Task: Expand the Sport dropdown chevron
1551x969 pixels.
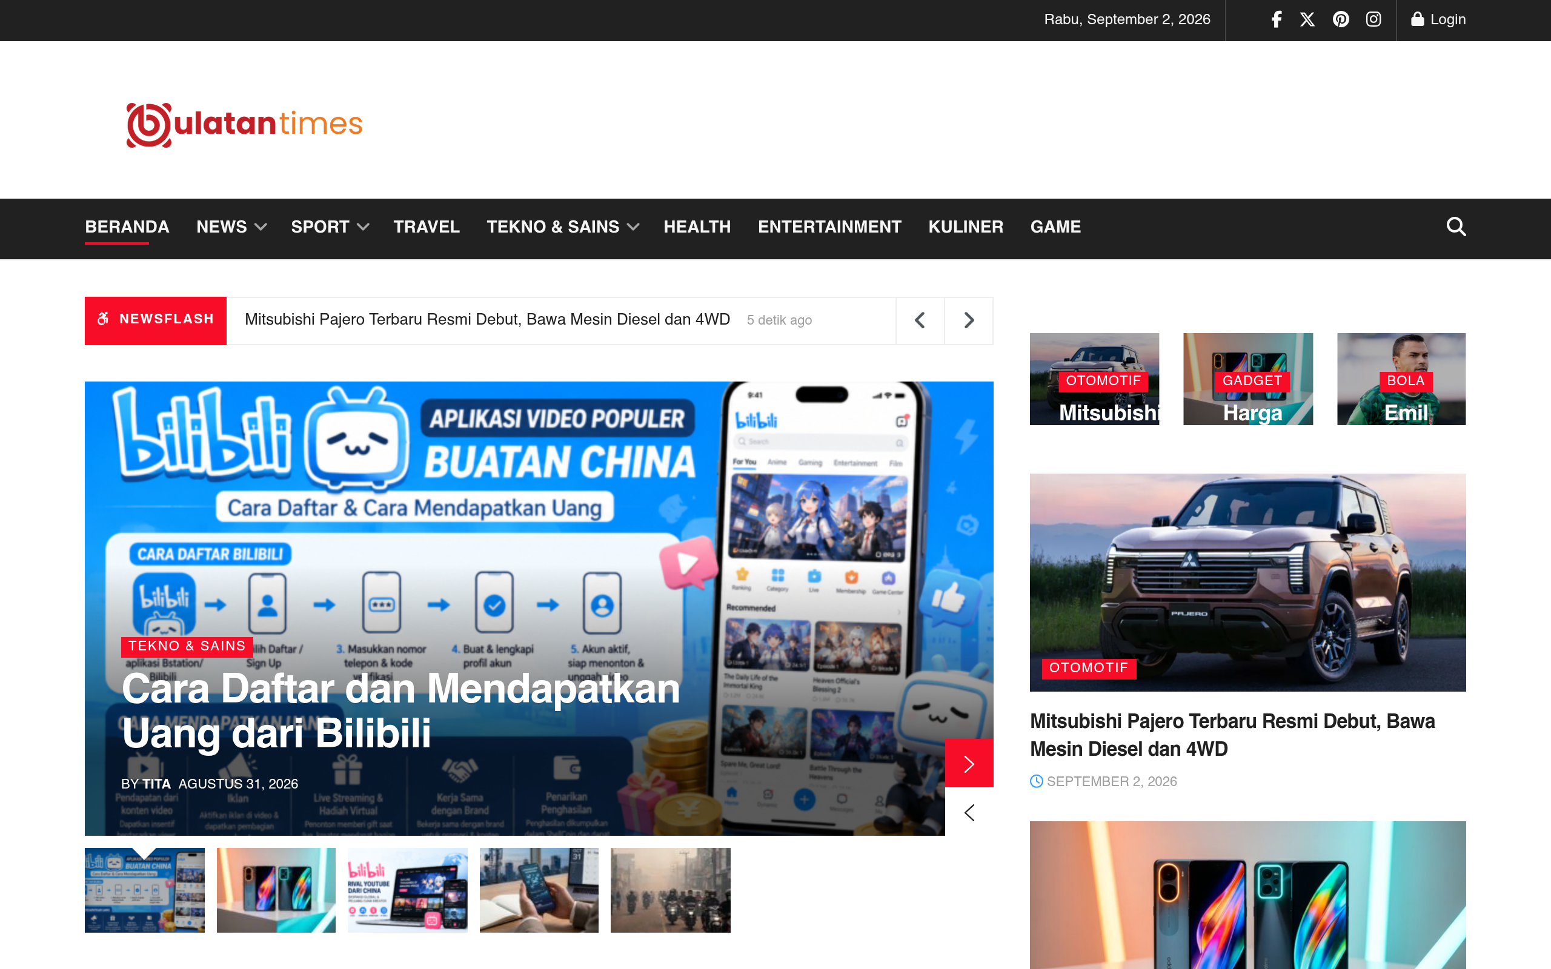Action: click(363, 227)
